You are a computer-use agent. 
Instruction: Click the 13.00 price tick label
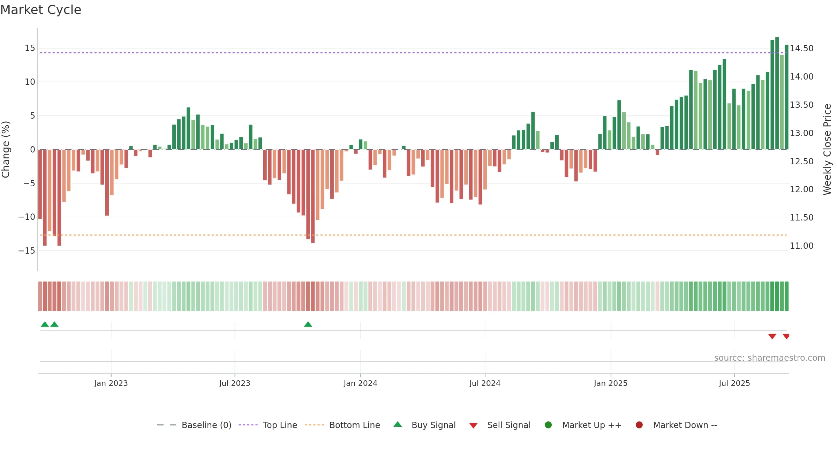[802, 133]
